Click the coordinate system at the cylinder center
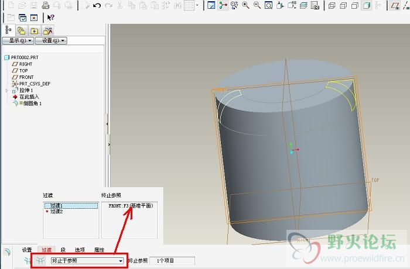This screenshot has height=269, width=410. (293, 149)
